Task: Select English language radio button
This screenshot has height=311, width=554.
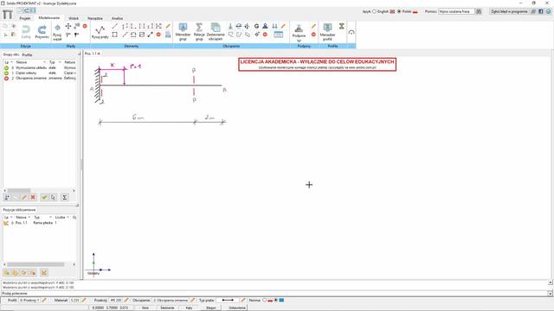Action: (x=375, y=11)
